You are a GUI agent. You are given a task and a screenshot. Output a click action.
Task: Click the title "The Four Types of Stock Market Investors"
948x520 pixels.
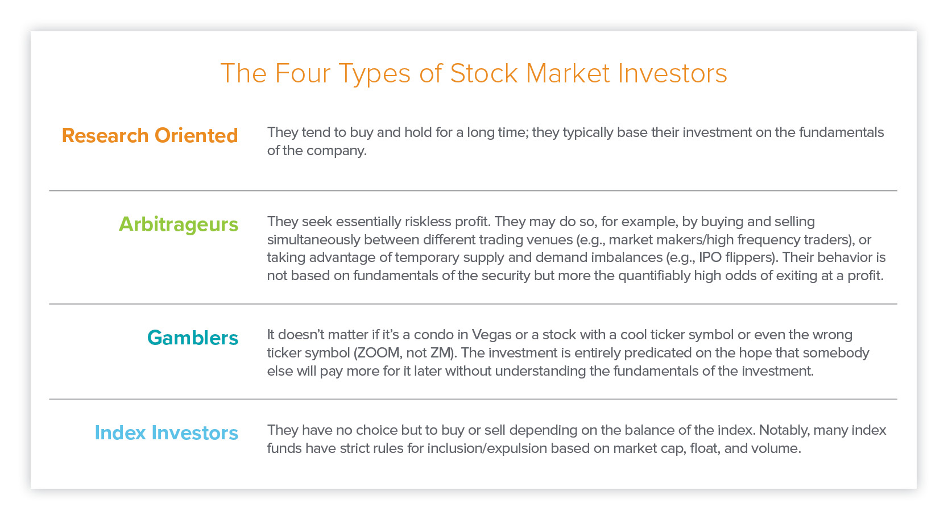(x=473, y=74)
